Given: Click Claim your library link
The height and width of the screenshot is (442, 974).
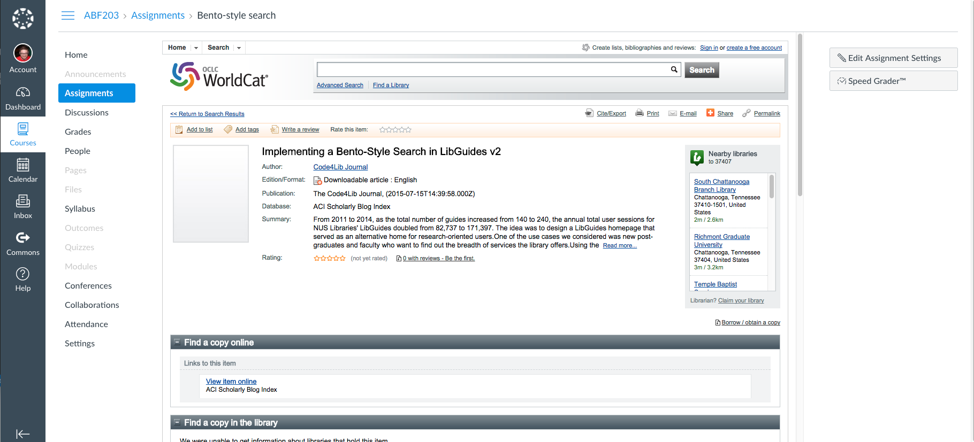Looking at the screenshot, I should [741, 300].
